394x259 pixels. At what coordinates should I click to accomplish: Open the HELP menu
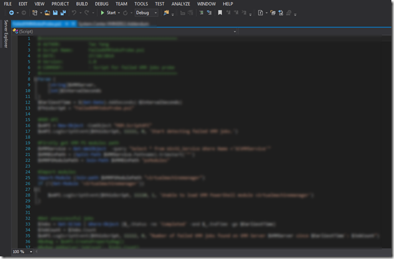click(x=228, y=4)
